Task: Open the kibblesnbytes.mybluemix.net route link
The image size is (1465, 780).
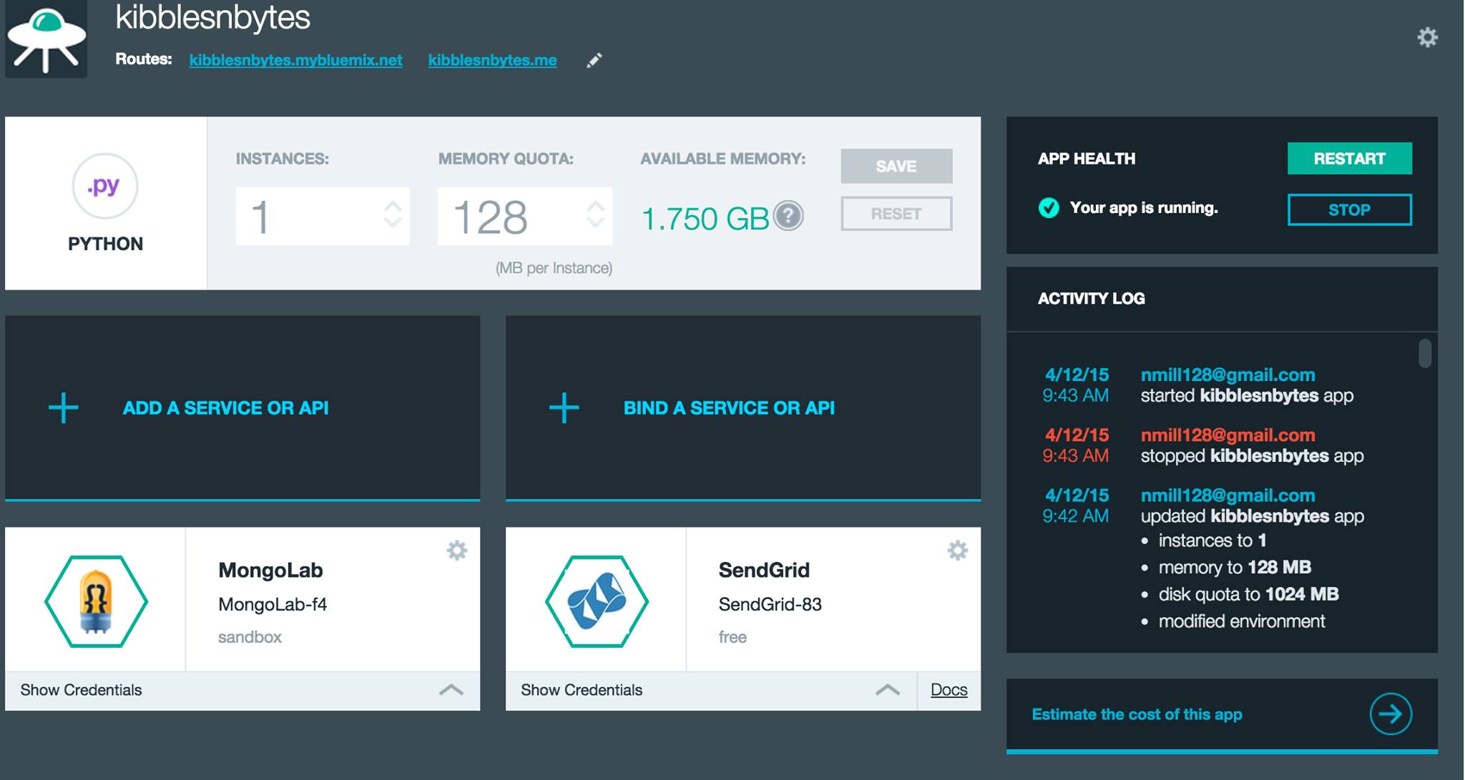Action: coord(295,60)
